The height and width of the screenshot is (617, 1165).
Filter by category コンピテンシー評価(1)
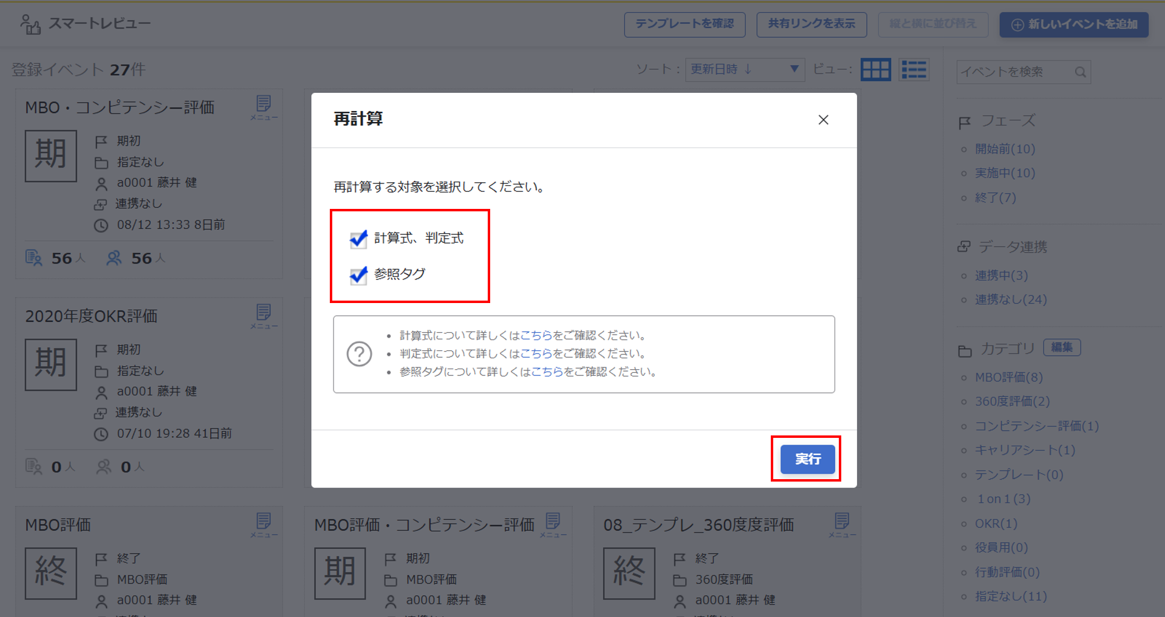click(1037, 426)
